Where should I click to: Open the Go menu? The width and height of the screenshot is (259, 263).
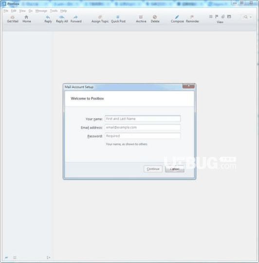click(31, 11)
